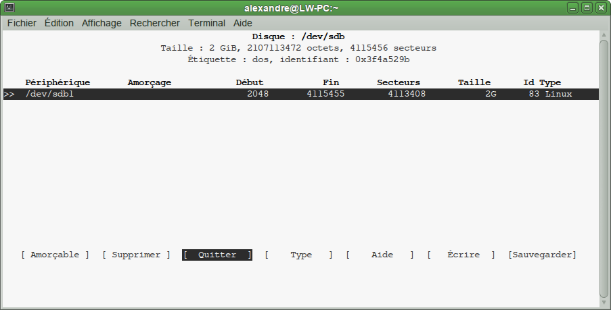Screen dimensions: 611x310
Task: Open the Terminal menu
Action: [x=206, y=23]
